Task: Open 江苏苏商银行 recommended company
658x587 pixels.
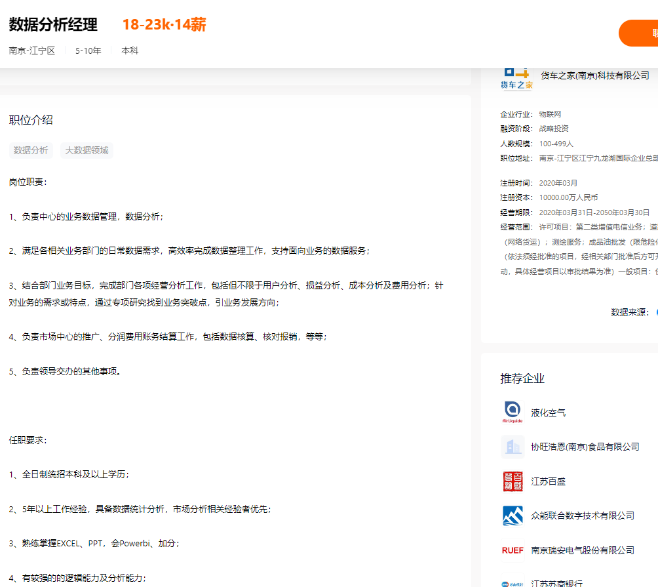Action: (556, 583)
